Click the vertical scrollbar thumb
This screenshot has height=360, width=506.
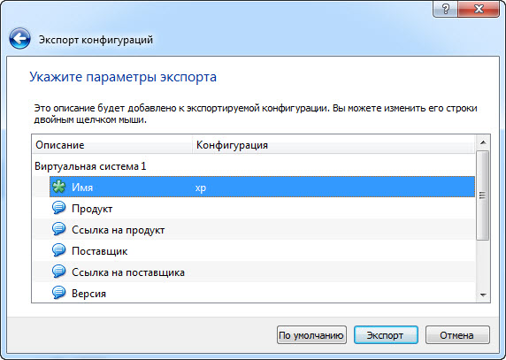pyautogui.click(x=483, y=195)
